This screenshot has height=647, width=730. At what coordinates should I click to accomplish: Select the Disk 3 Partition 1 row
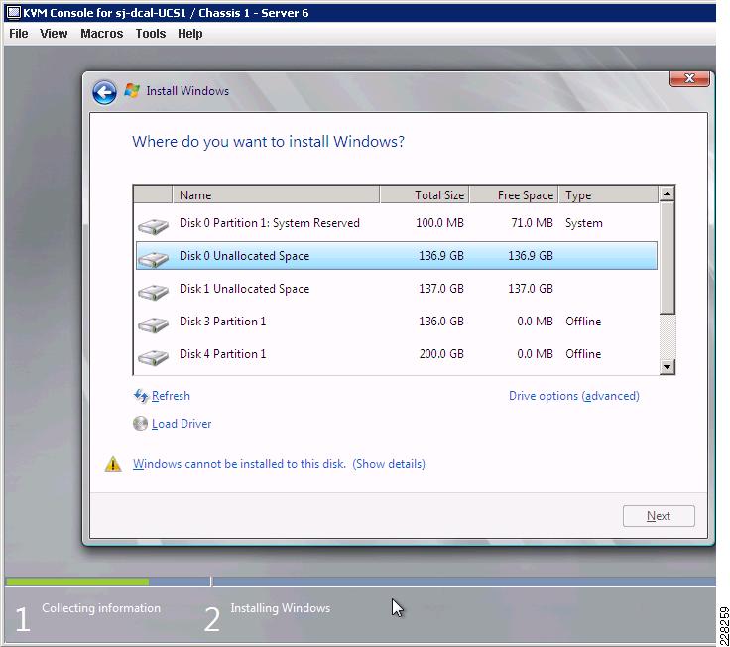[397, 322]
